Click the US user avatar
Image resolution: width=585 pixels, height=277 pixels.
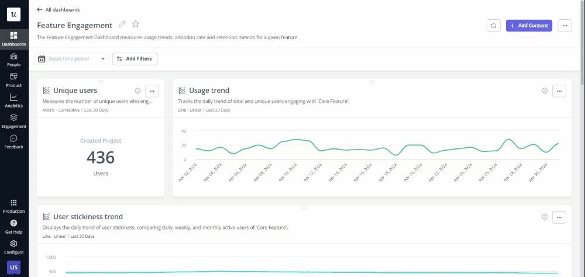[x=14, y=267]
